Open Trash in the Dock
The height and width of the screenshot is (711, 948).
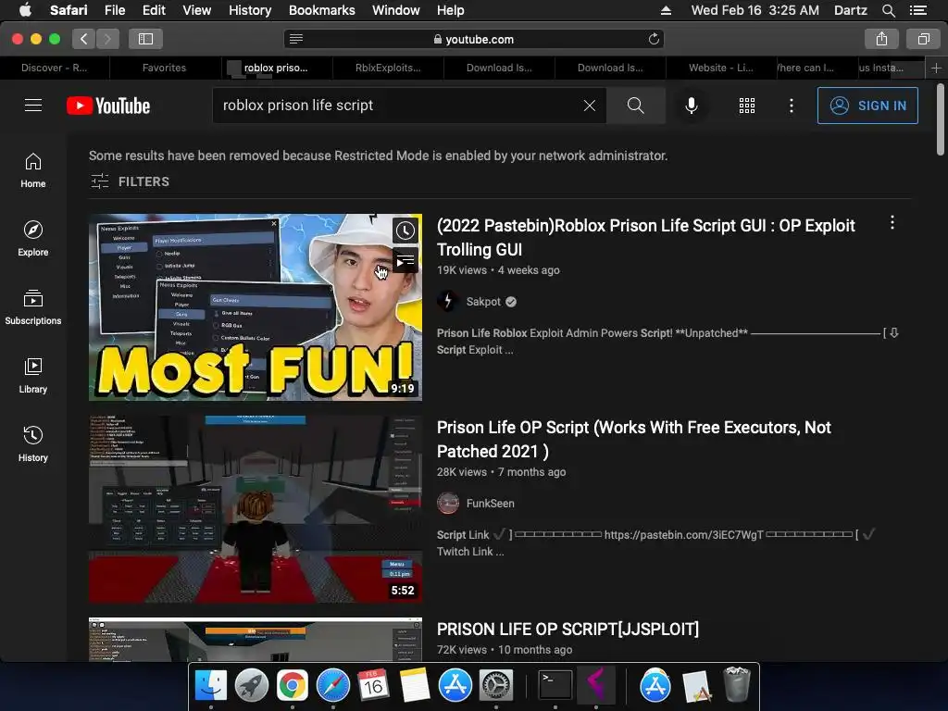click(736, 684)
